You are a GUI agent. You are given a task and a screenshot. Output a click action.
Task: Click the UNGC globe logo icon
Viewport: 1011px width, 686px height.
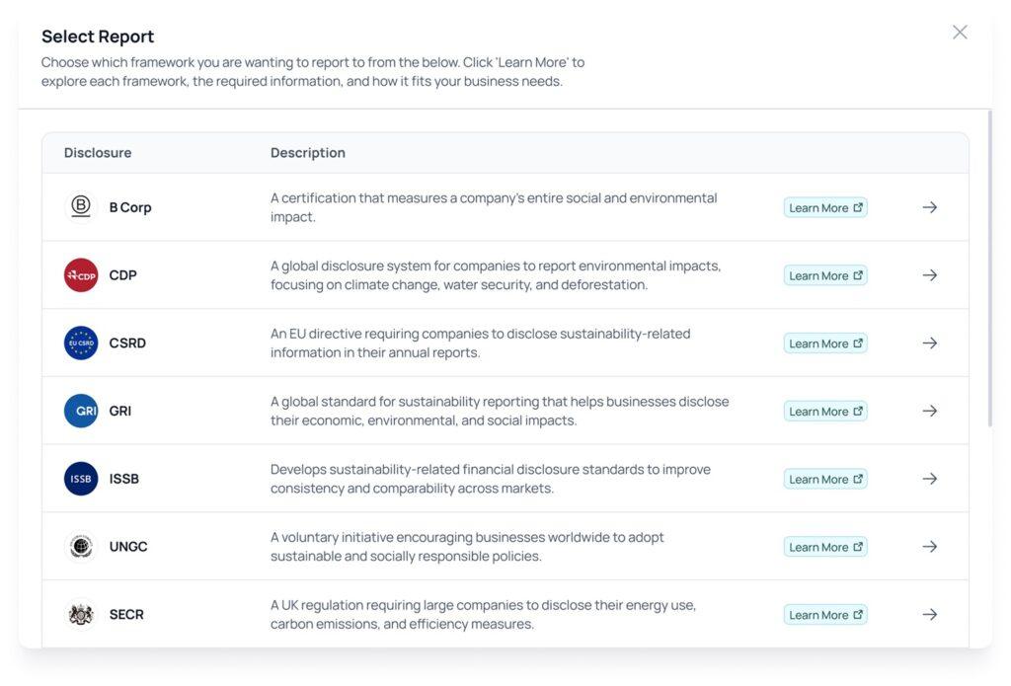tap(81, 546)
